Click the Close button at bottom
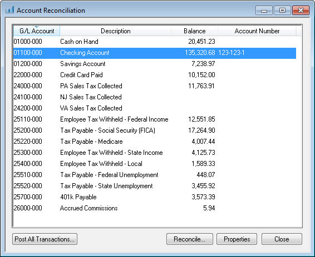315x257 pixels. pos(282,239)
